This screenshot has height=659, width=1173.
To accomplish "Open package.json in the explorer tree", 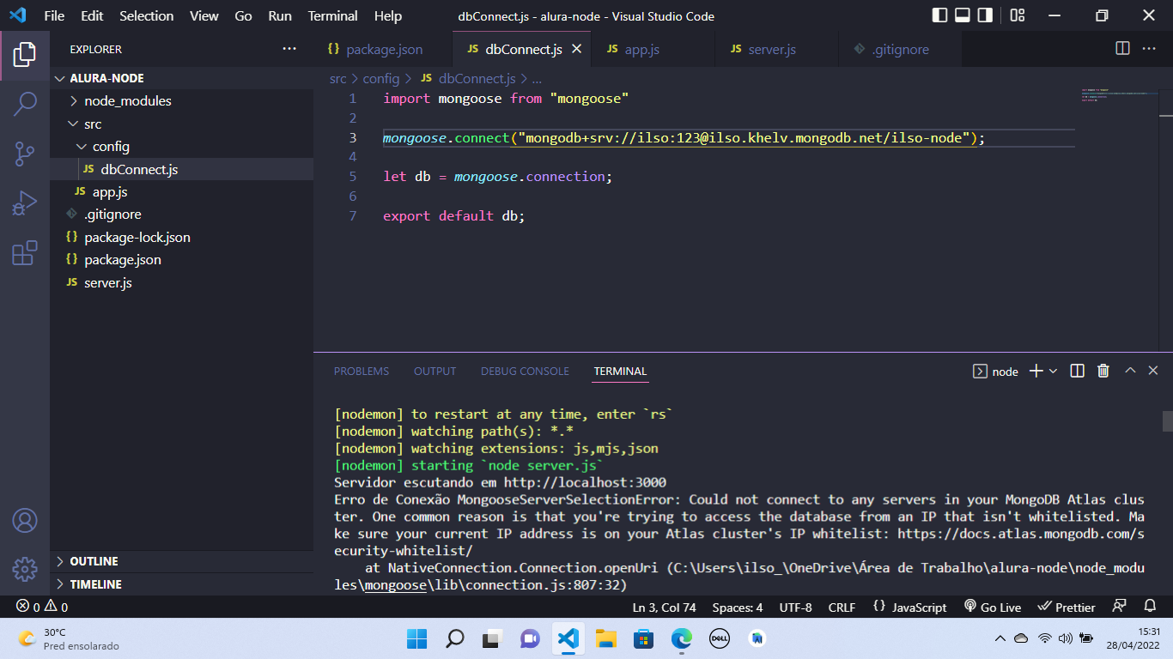I will pyautogui.click(x=181, y=260).
